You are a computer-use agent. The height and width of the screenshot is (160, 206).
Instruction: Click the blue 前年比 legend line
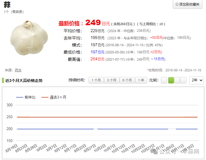point(19,97)
